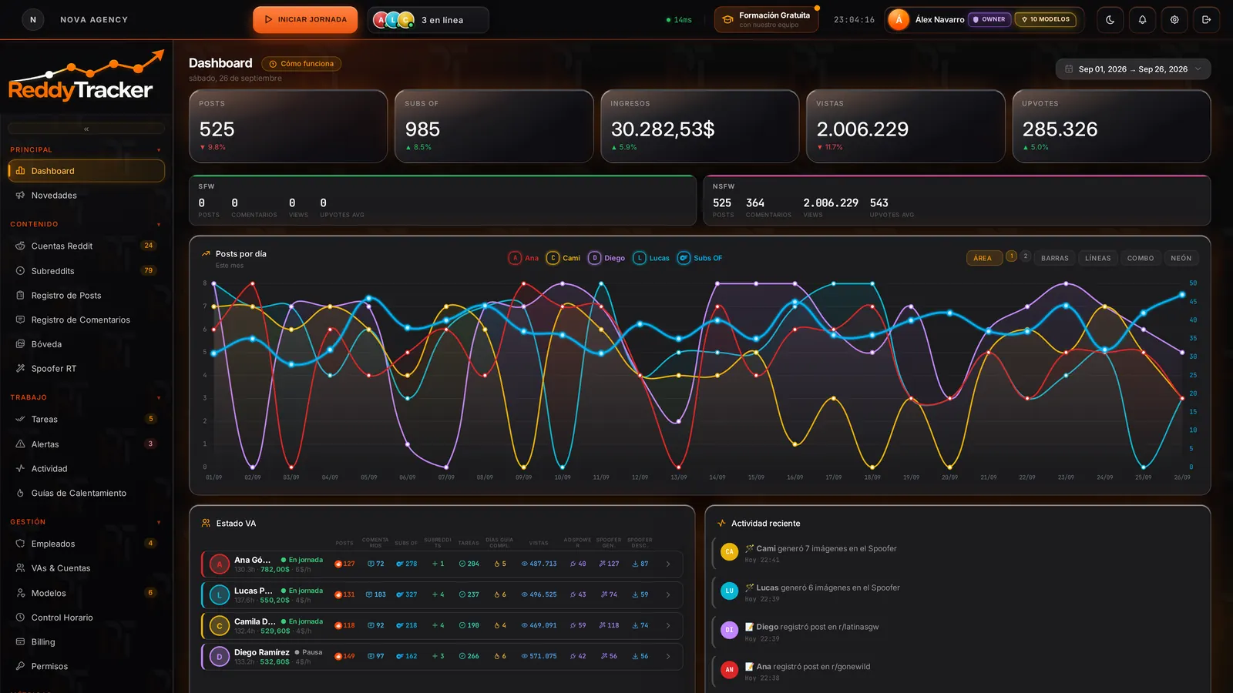The image size is (1233, 693).
Task: Toggle Subs OF series in chart legend
Action: click(x=700, y=258)
